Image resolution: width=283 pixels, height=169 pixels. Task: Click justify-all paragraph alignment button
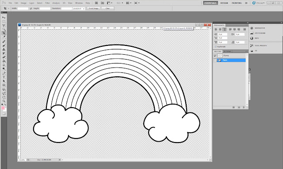click(245, 30)
